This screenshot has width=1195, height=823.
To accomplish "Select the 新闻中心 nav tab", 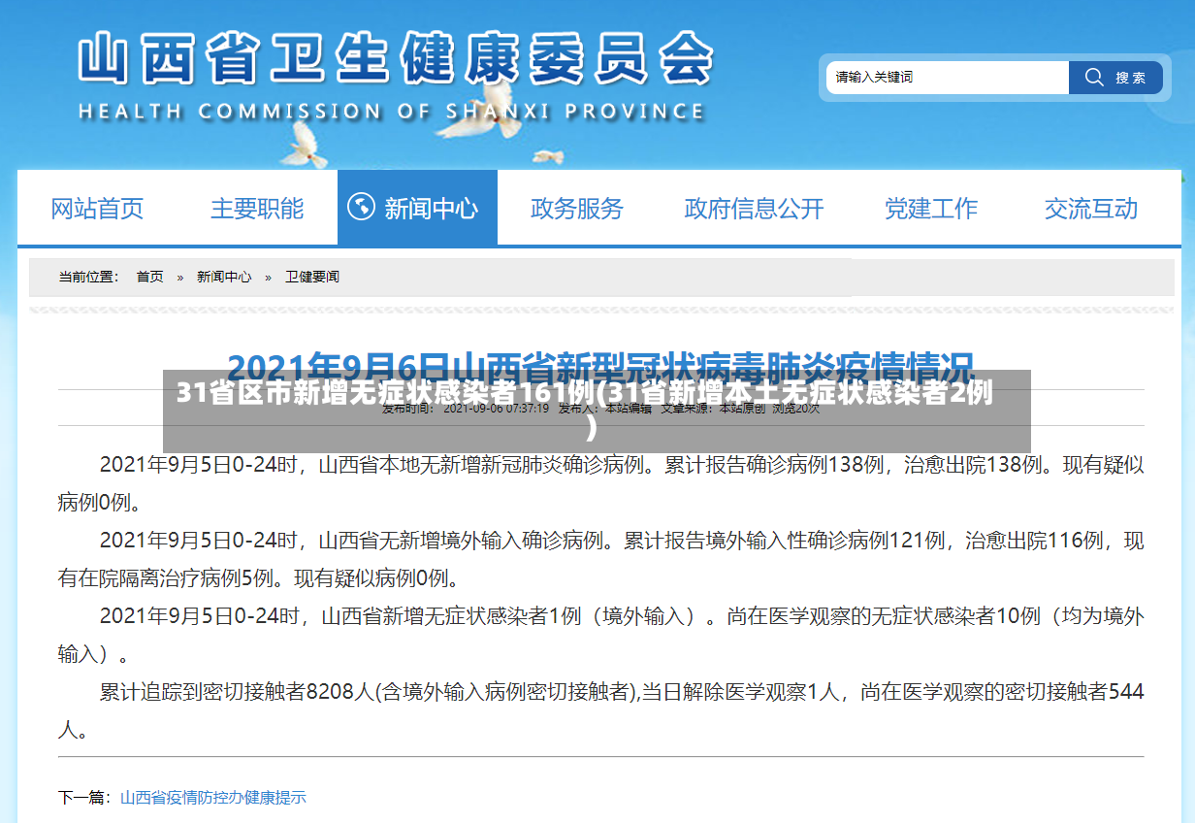I will tap(417, 208).
